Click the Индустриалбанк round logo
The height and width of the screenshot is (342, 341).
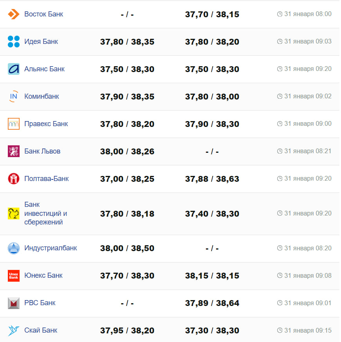(14, 248)
